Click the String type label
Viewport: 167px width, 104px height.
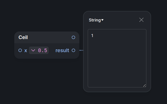point(95,20)
